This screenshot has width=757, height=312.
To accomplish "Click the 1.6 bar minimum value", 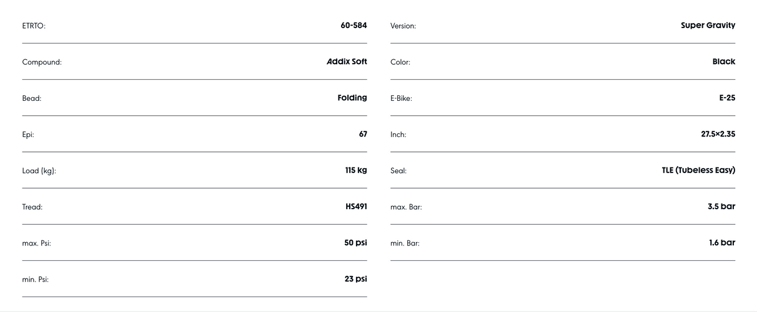I will click(x=722, y=243).
